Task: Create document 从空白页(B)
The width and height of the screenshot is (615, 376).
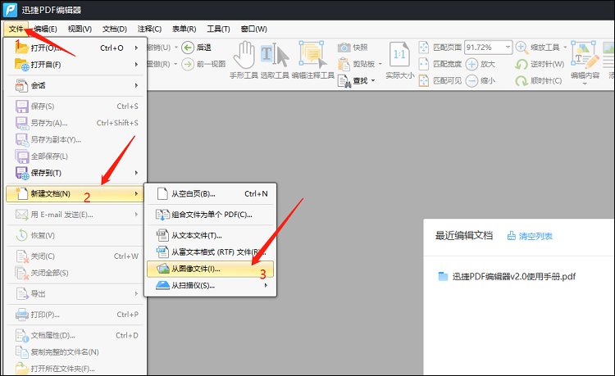Action: click(x=210, y=194)
